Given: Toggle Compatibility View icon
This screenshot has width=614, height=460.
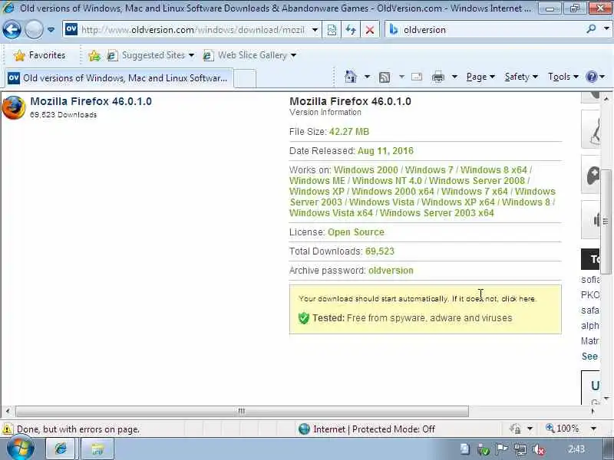Looking at the screenshot, I should pos(332,30).
